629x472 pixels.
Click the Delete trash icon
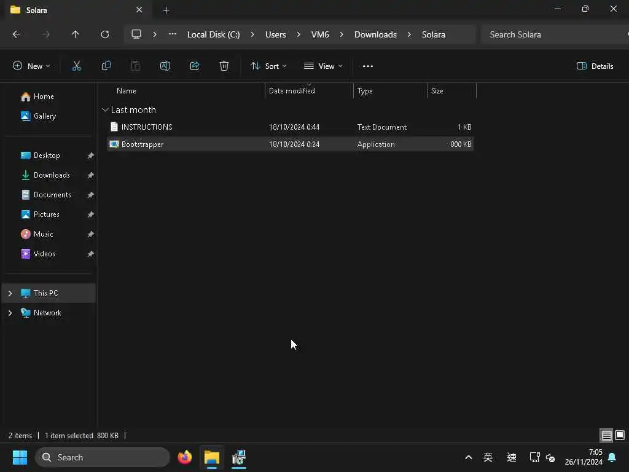coord(224,66)
